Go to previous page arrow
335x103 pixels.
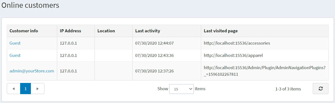click(13, 89)
